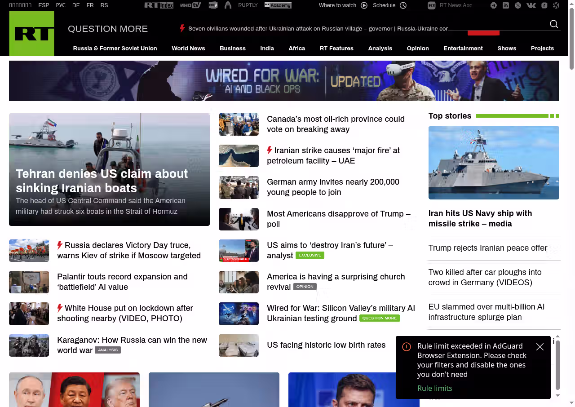Go to the Shows section
Viewport: 575px width, 407px height.
click(507, 49)
